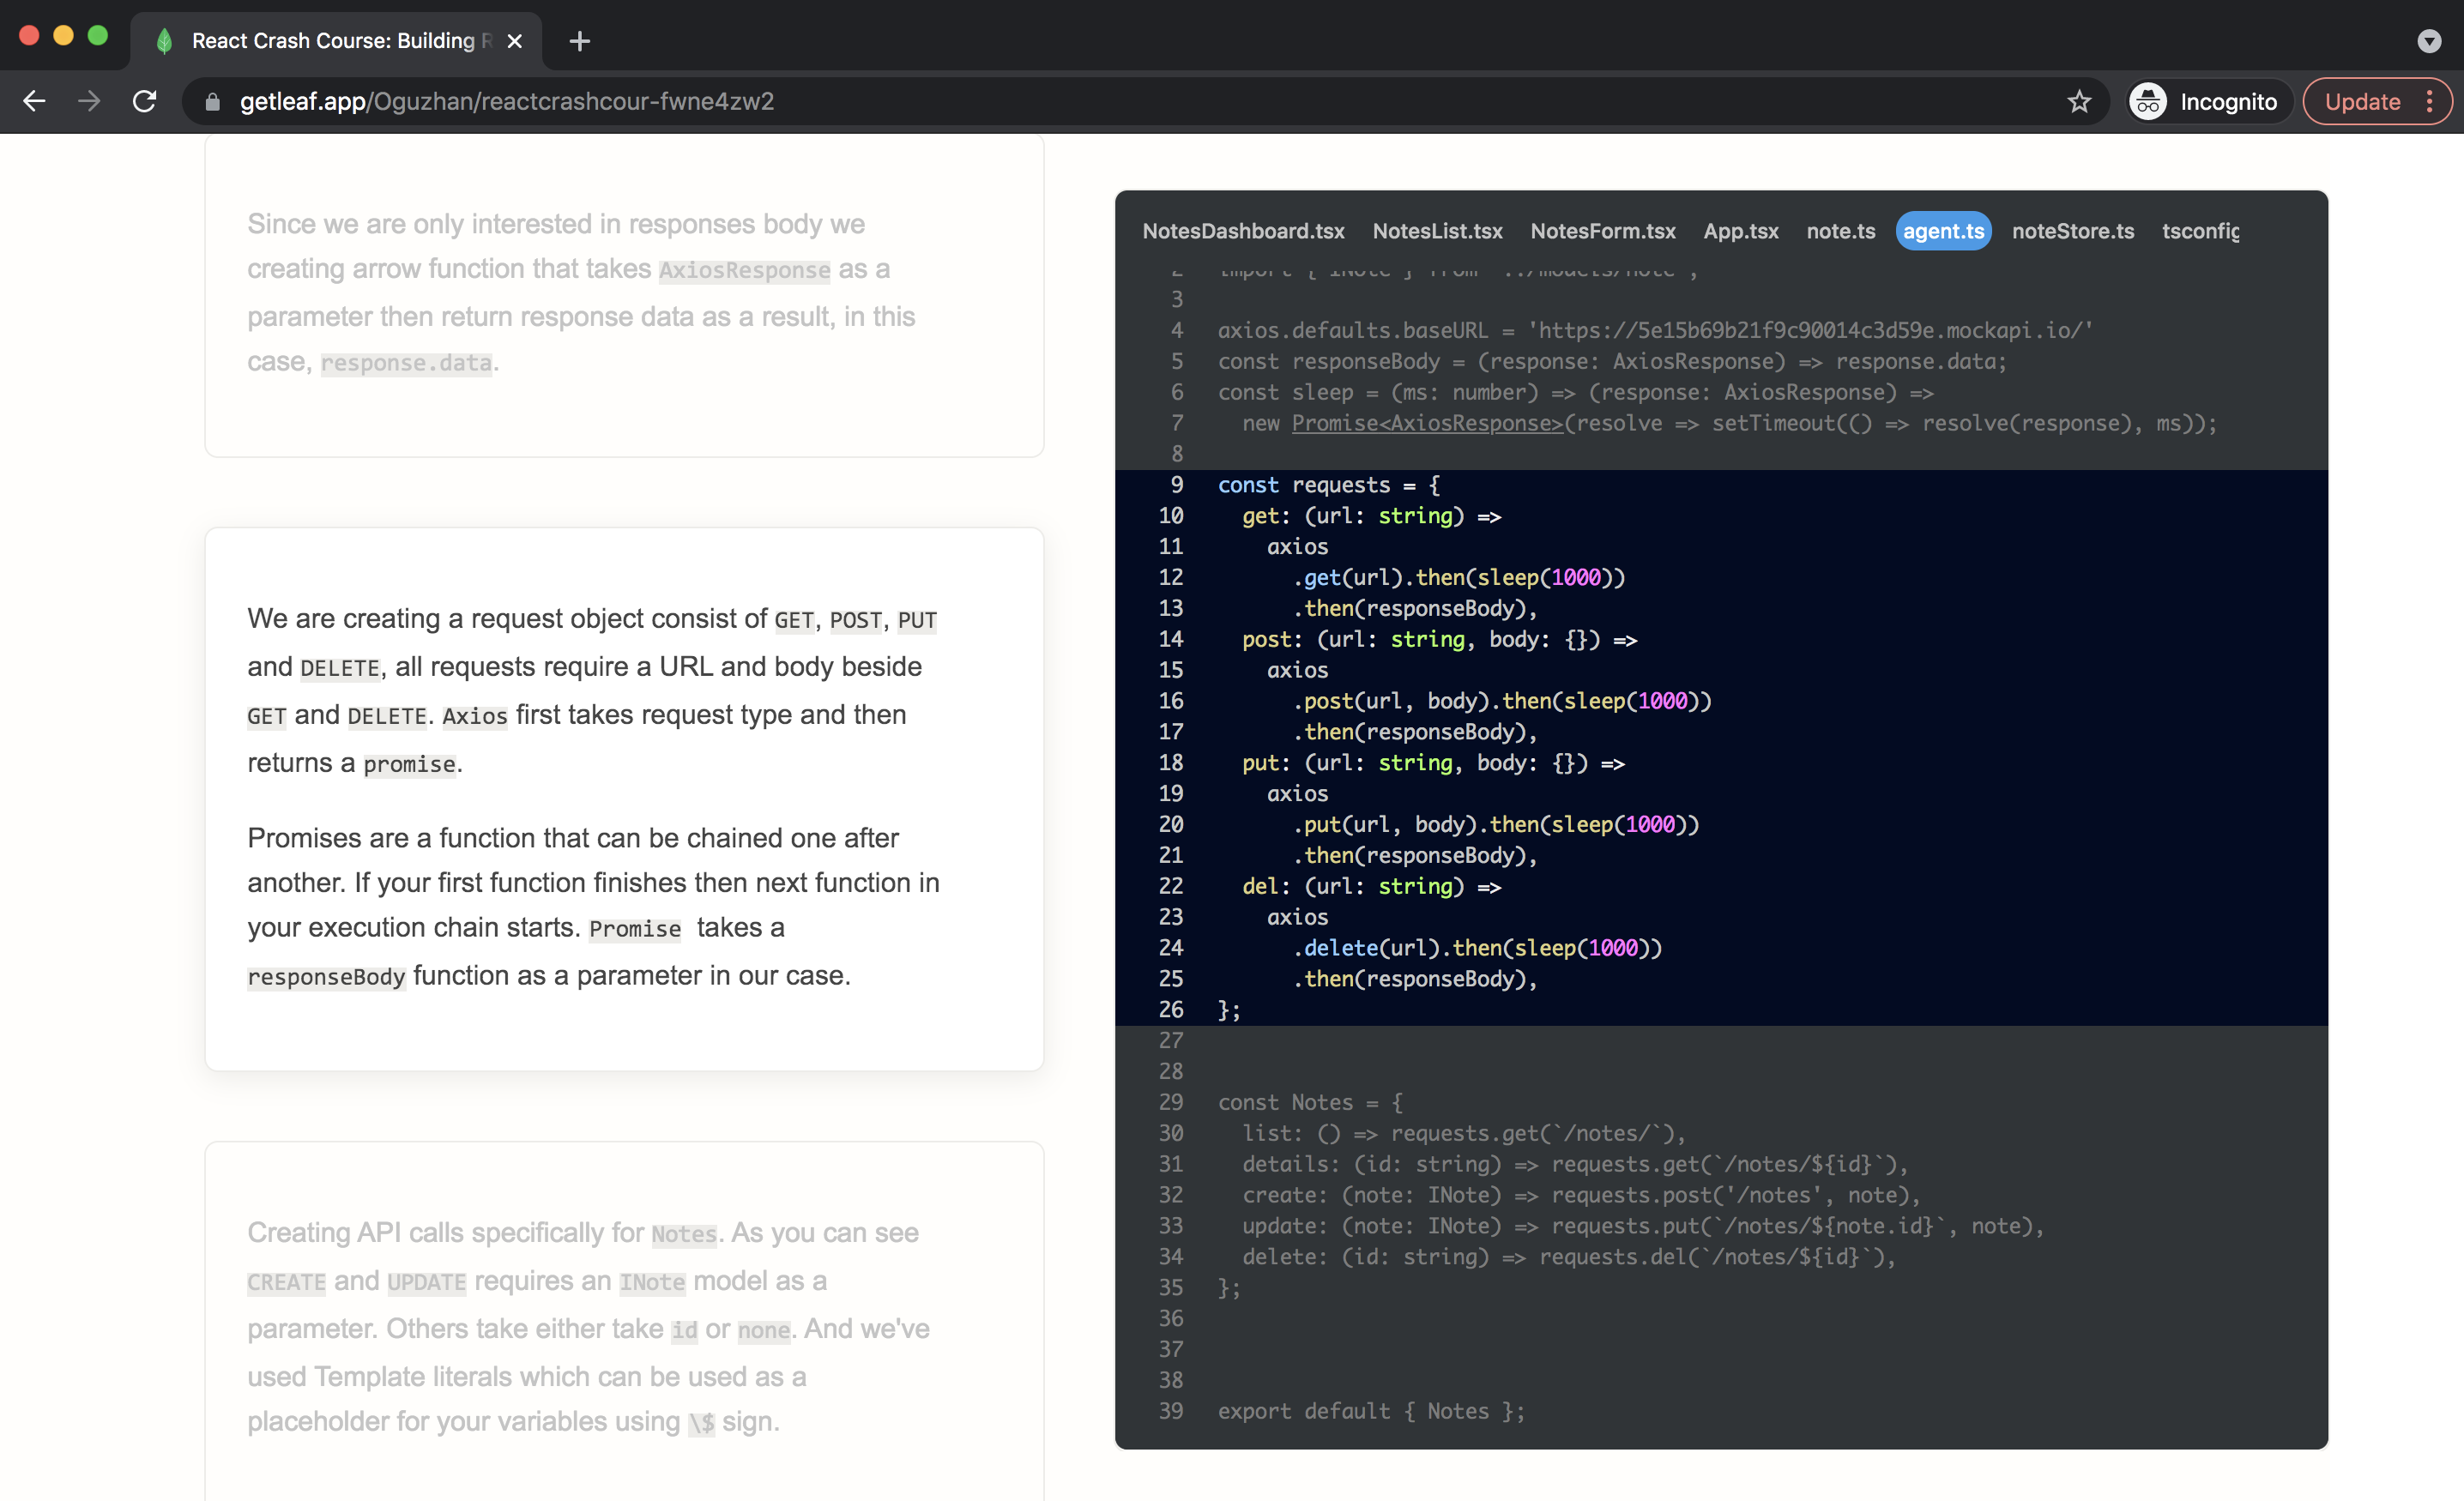This screenshot has height=1501, width=2464.
Task: Switch to the note.ts file tab
Action: click(x=1840, y=231)
